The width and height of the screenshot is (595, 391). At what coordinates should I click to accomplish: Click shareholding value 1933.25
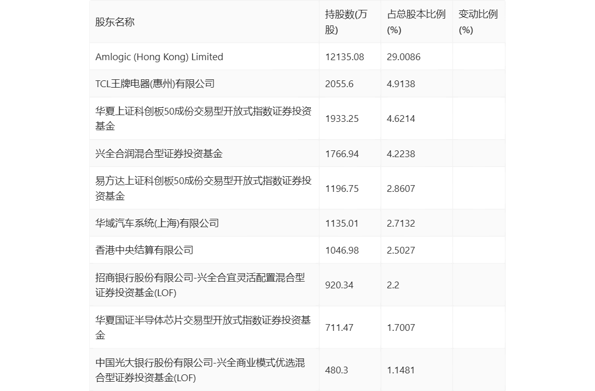(342, 119)
